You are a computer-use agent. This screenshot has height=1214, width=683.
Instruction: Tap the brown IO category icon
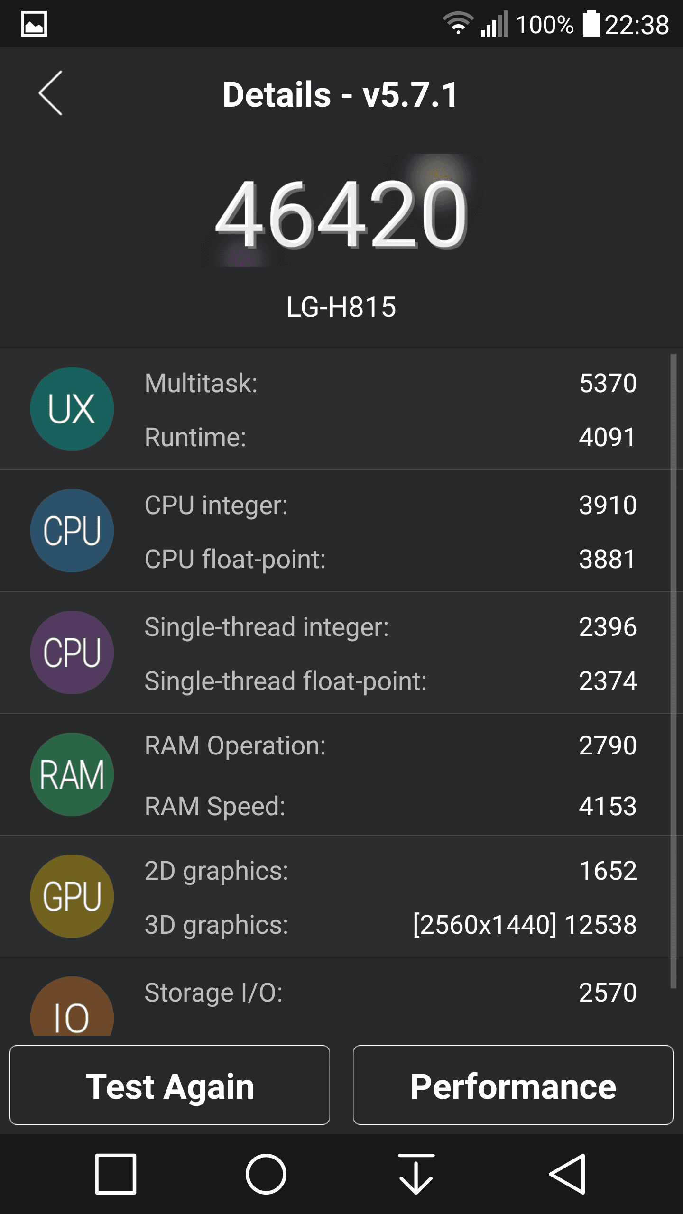point(72,1006)
